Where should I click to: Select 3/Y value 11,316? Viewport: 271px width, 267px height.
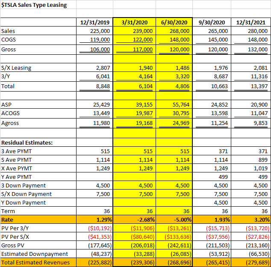259,77
